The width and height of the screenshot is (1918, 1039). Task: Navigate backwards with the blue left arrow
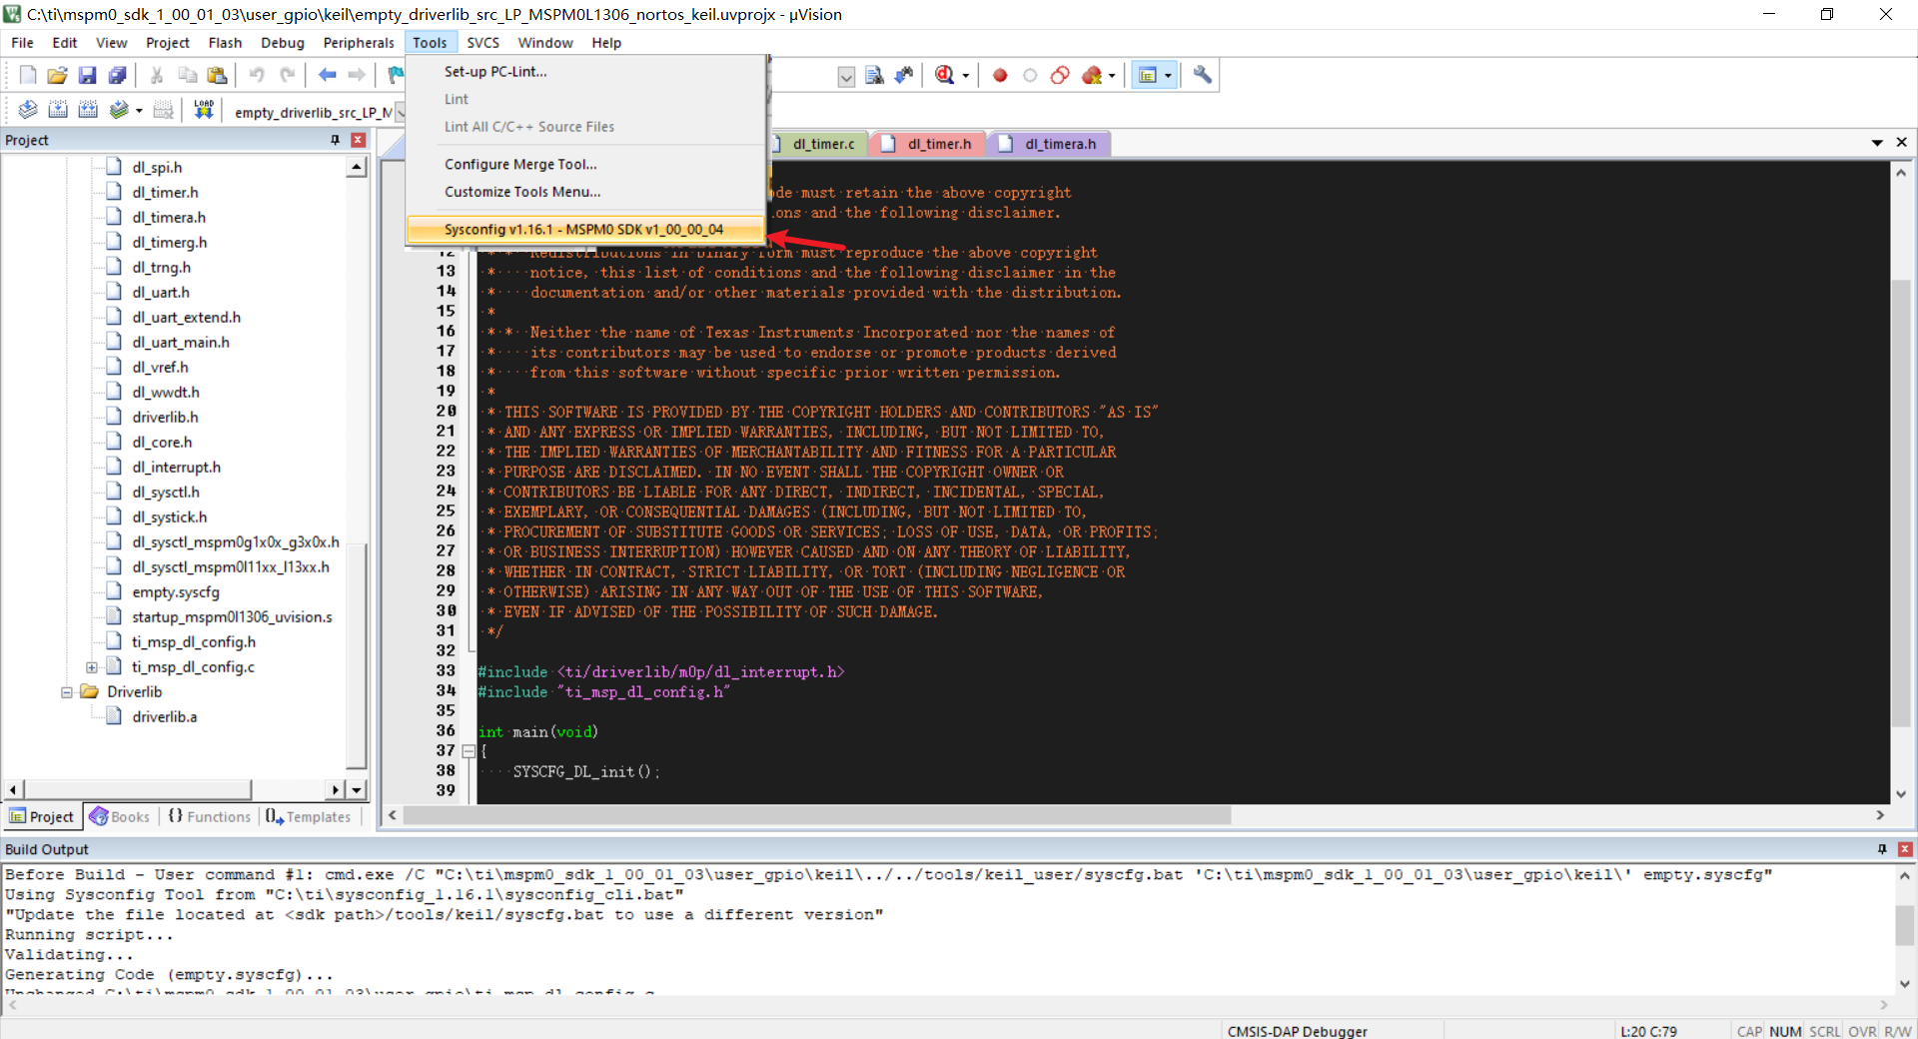pos(327,75)
